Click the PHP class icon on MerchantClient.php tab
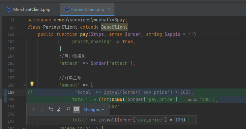 9,10
